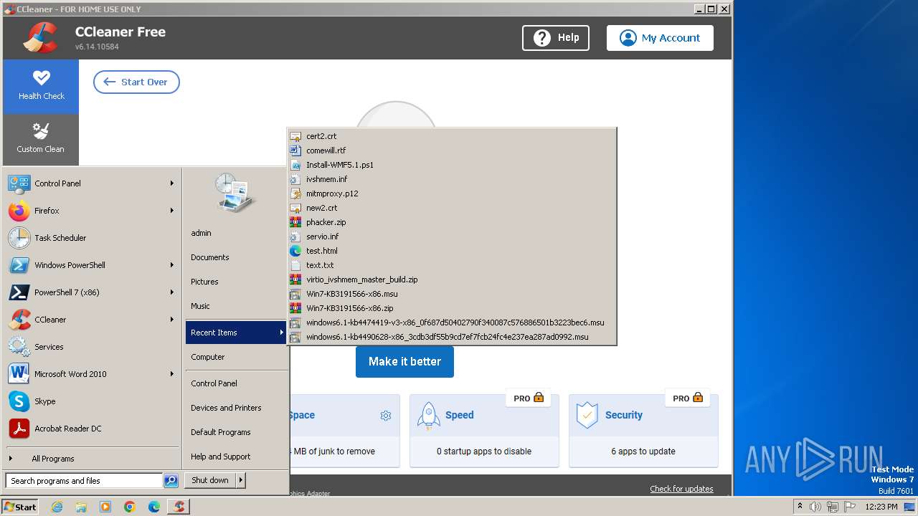918x516 pixels.
Task: Open Help and Support
Action: [237, 457]
